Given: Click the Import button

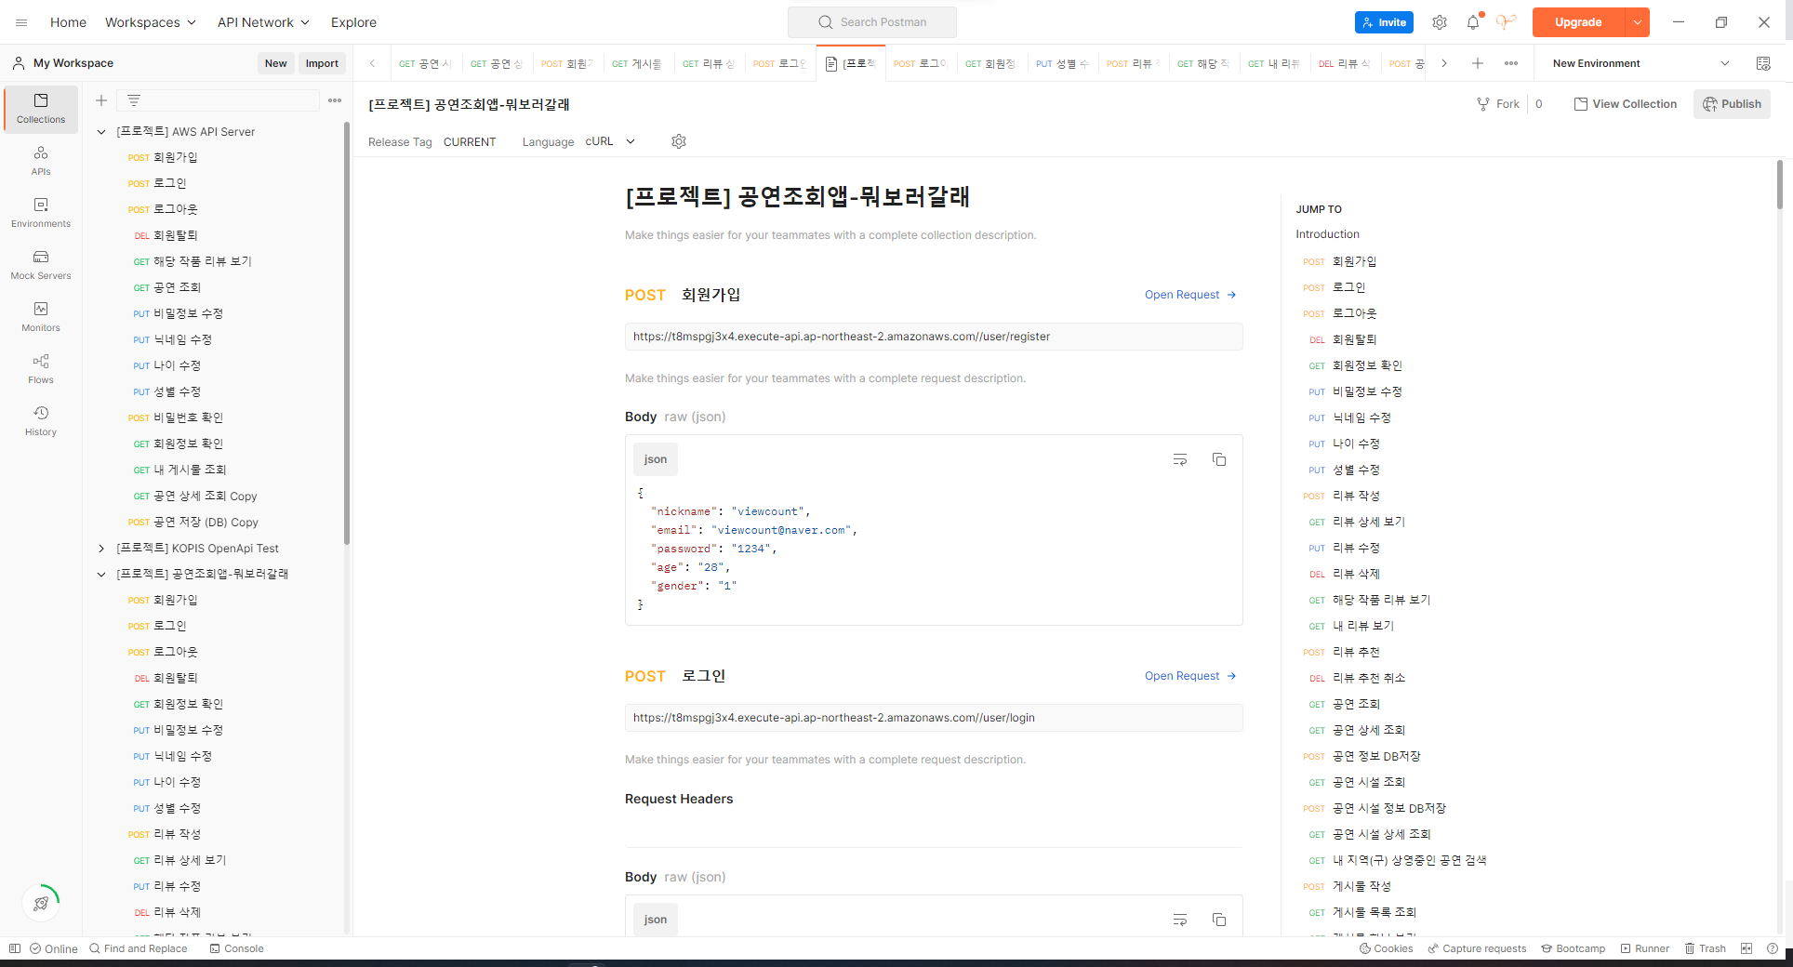Looking at the screenshot, I should tap(322, 63).
